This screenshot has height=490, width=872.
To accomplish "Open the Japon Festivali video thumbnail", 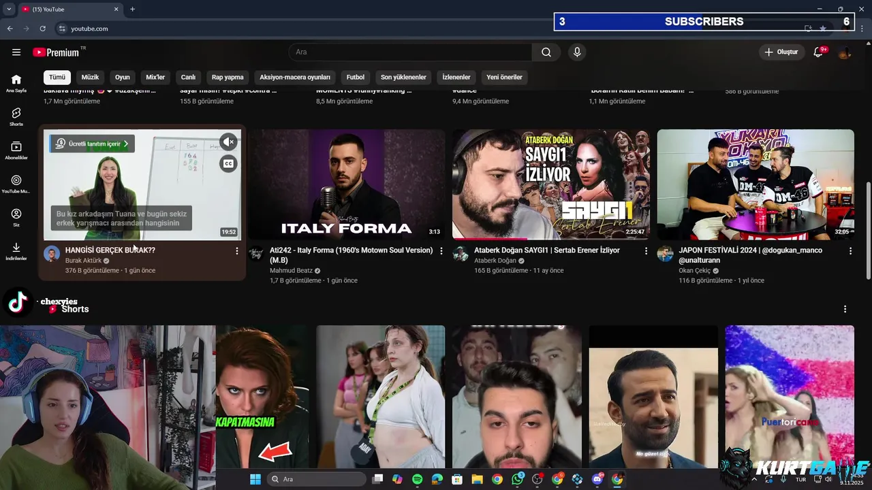I will [756, 184].
